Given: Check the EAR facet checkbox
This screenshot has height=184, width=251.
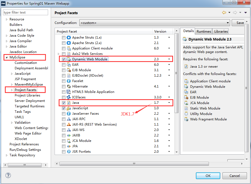Looking at the screenshot, I should 64,65.
